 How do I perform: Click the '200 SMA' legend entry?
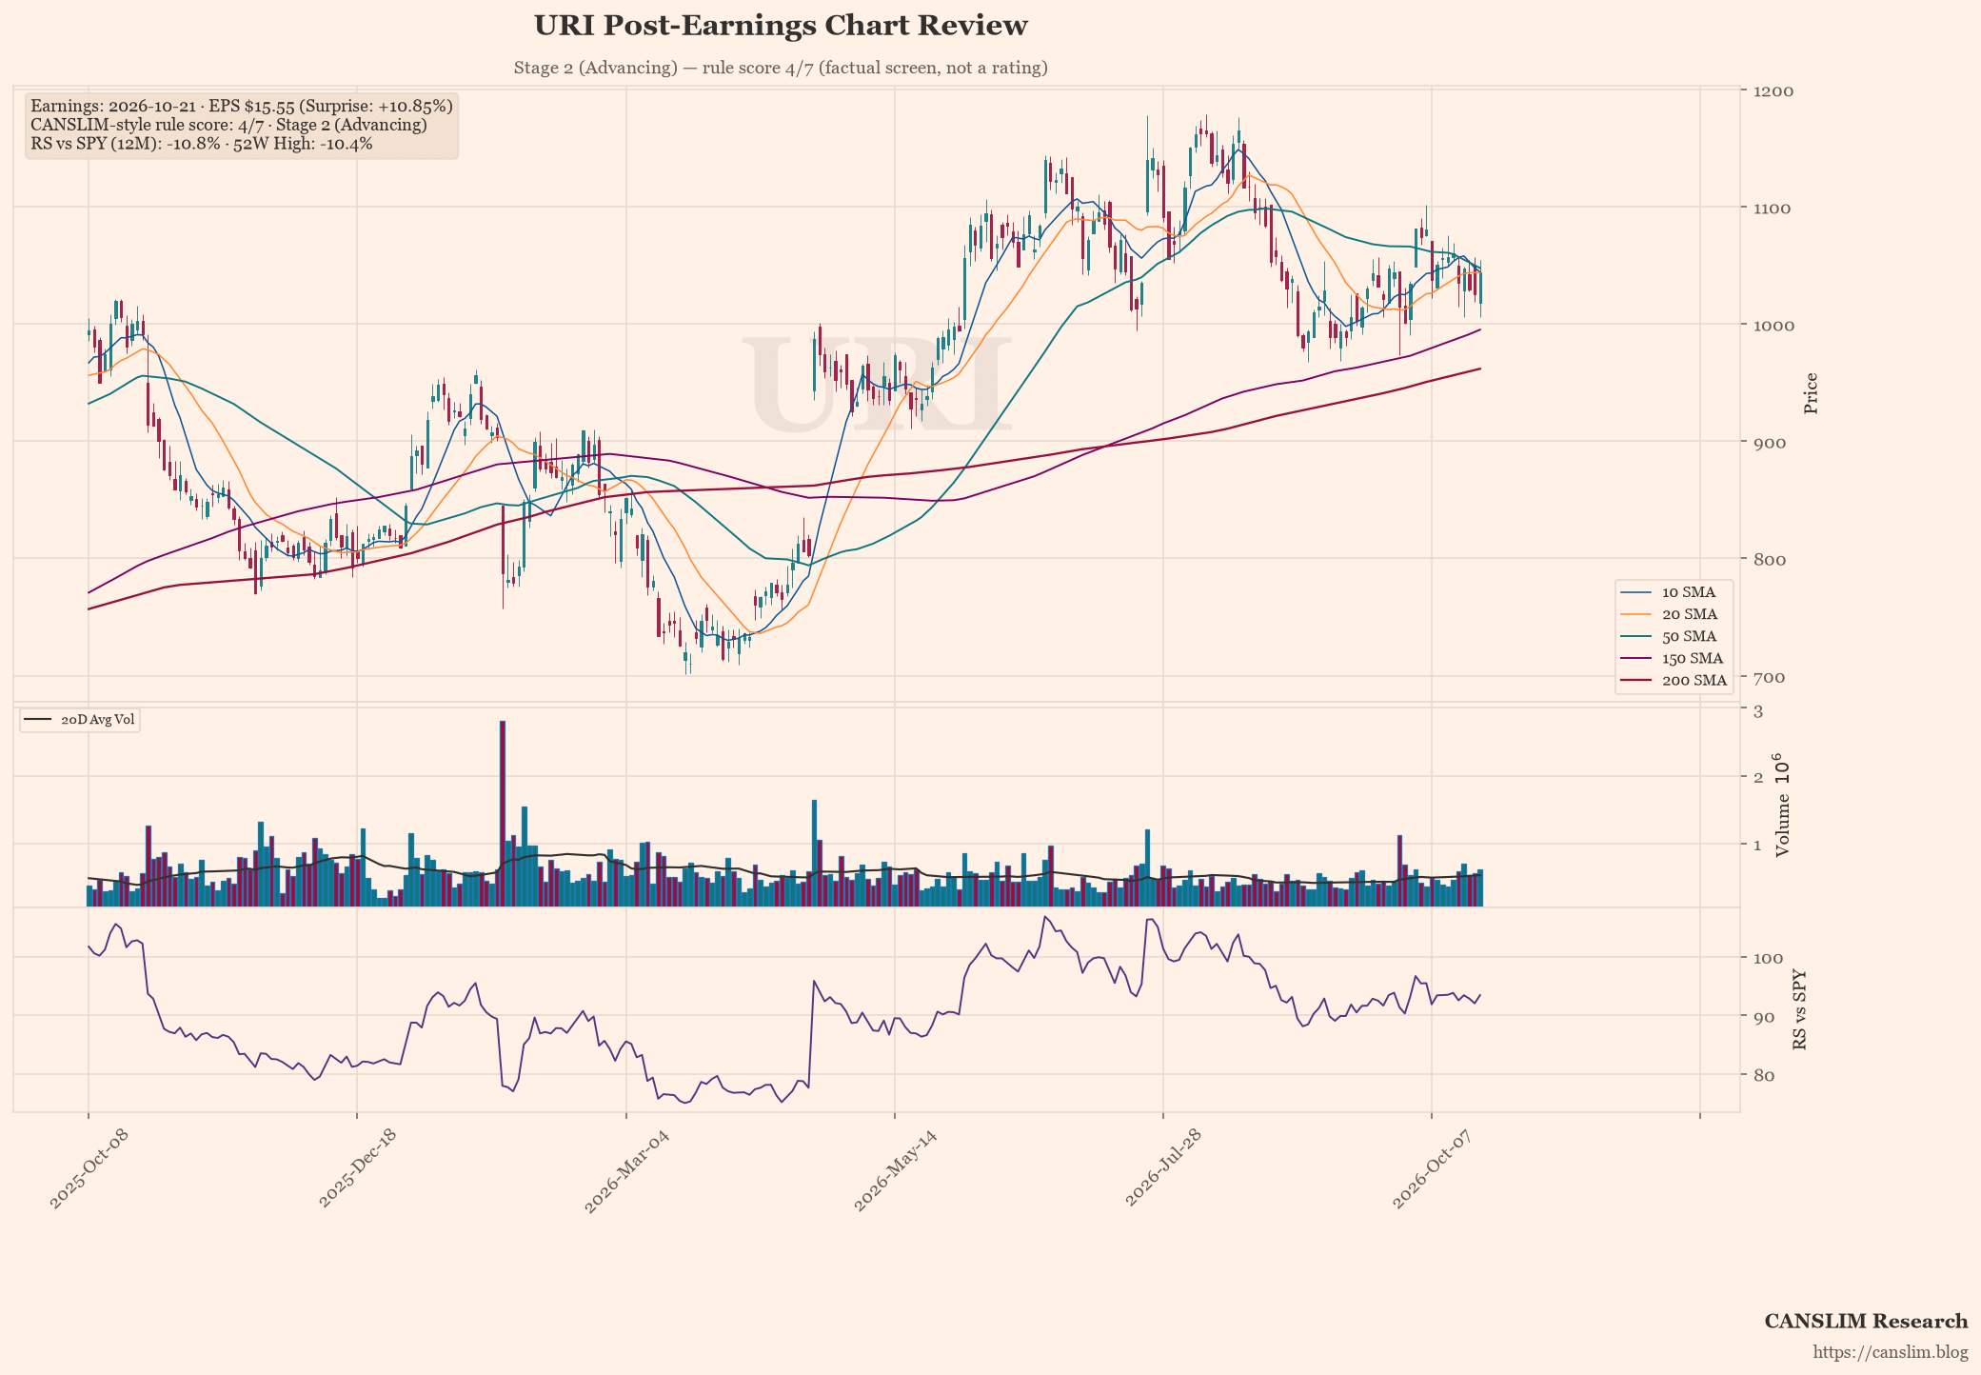1674,680
